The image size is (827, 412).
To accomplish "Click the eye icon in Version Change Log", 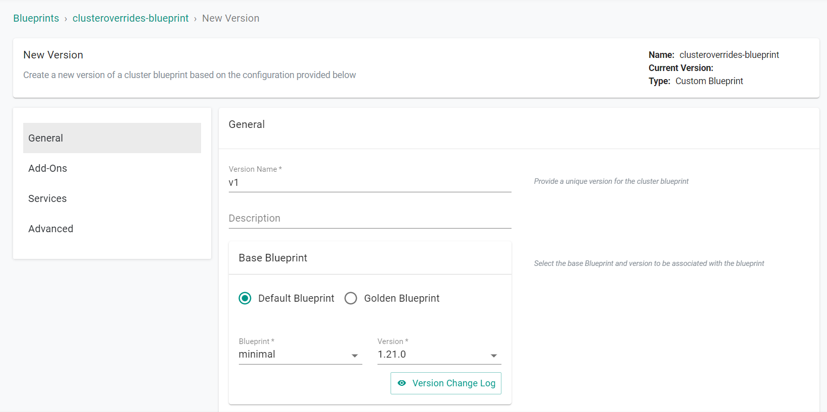I will pos(402,383).
